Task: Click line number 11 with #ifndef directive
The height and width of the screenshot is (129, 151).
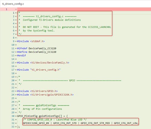Action: [13, 49]
